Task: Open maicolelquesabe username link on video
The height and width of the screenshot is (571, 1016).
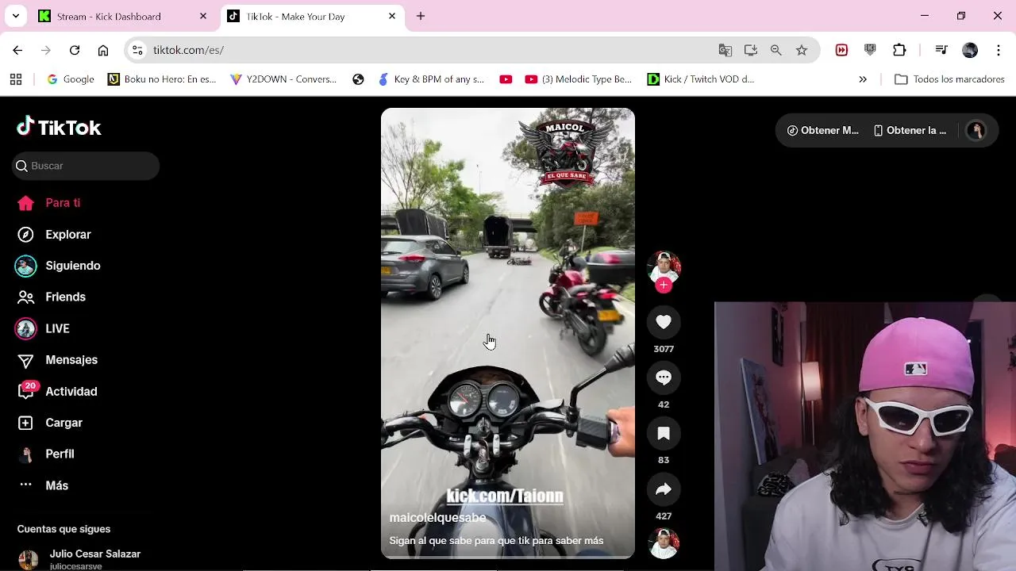Action: [437, 517]
